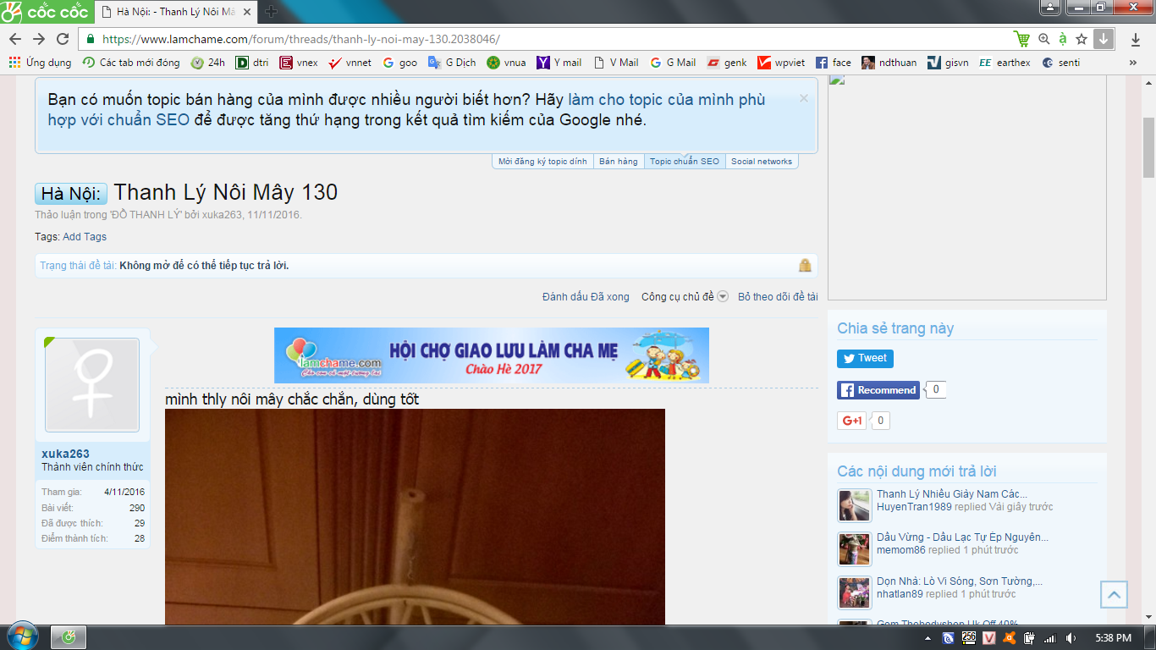This screenshot has height=650, width=1156.
Task: Go forward to the next page
Action: tap(39, 39)
